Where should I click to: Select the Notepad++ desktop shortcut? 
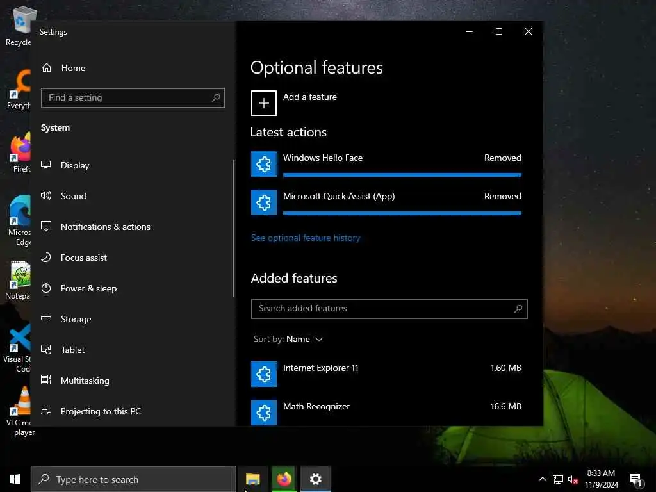point(19,281)
